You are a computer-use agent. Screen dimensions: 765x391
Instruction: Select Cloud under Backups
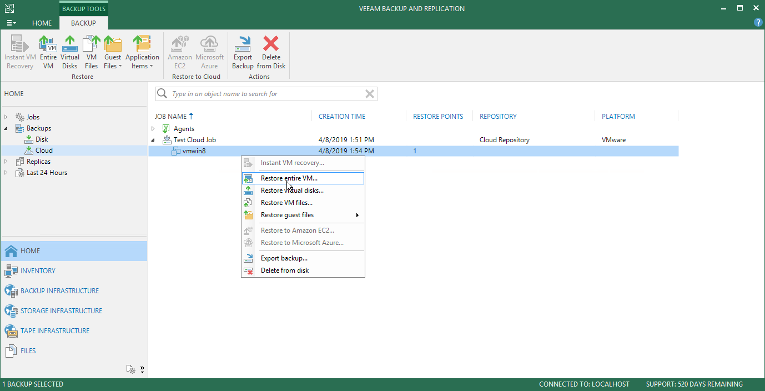pyautogui.click(x=44, y=151)
